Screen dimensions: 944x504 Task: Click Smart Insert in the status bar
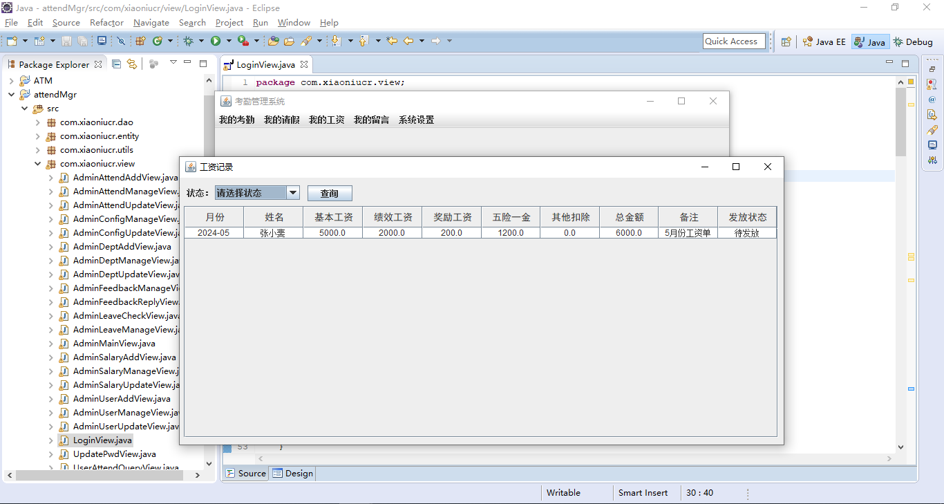(643, 493)
